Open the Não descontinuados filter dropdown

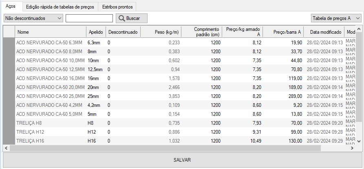tap(33, 18)
